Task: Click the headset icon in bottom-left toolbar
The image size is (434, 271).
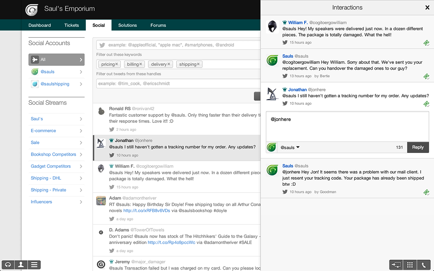Action: pos(8,264)
